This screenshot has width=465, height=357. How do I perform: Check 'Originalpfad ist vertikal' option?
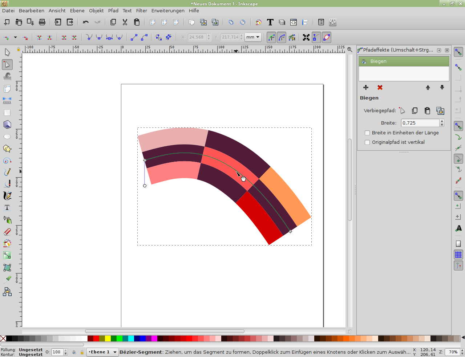coord(367,142)
